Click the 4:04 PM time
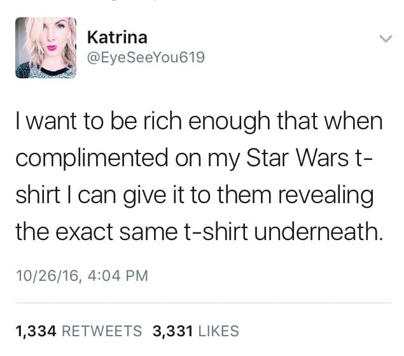This screenshot has height=356, width=404. point(118,276)
